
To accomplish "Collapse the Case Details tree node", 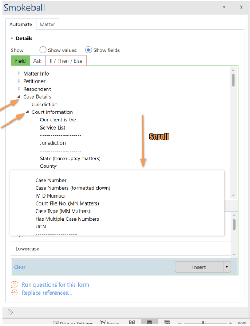I will pos(19,97).
